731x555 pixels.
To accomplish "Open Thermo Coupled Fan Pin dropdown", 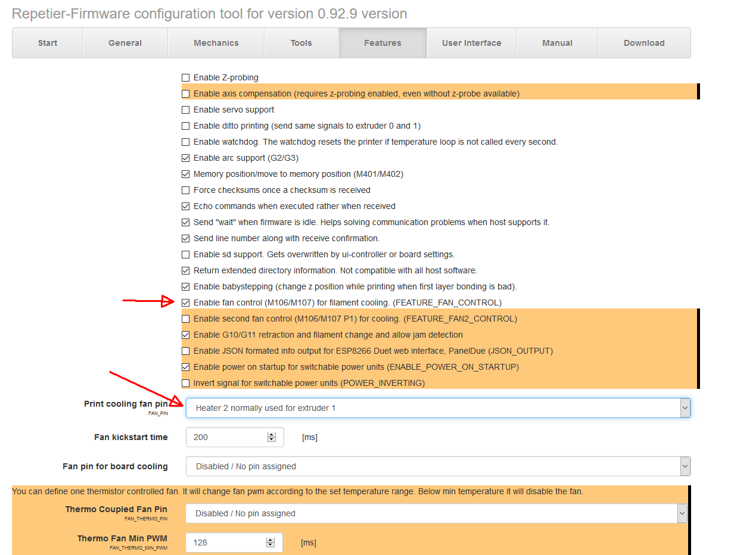I will [x=436, y=513].
